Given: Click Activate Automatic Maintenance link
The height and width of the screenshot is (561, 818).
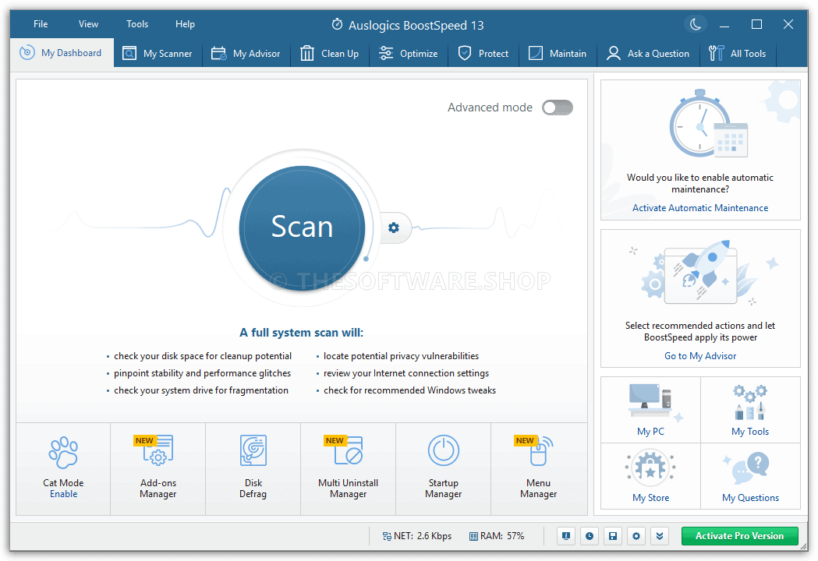Looking at the screenshot, I should point(700,208).
